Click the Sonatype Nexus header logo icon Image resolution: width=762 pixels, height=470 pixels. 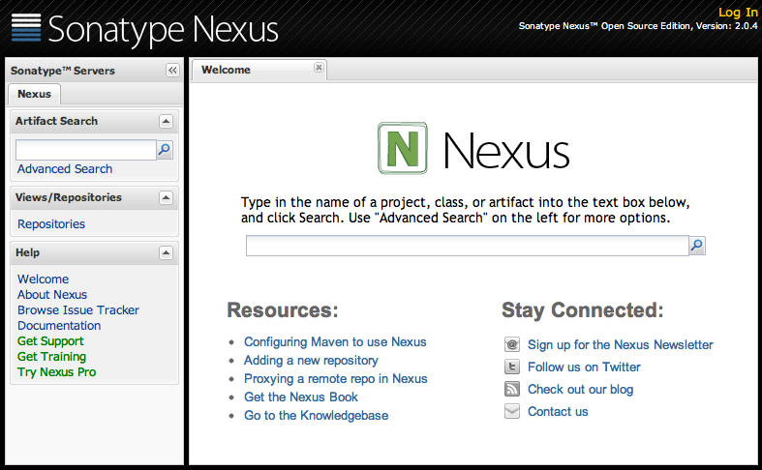(26, 28)
